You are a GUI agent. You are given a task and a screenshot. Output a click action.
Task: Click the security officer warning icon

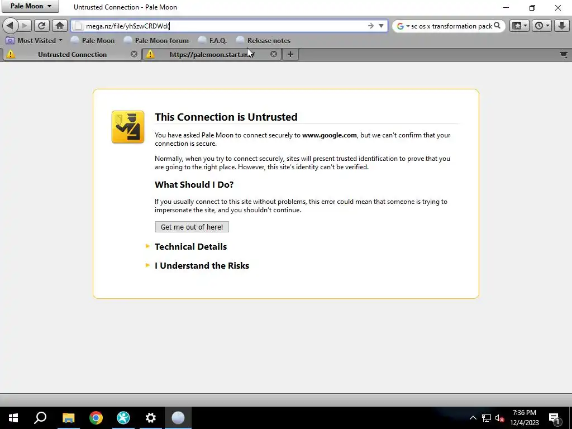[128, 127]
